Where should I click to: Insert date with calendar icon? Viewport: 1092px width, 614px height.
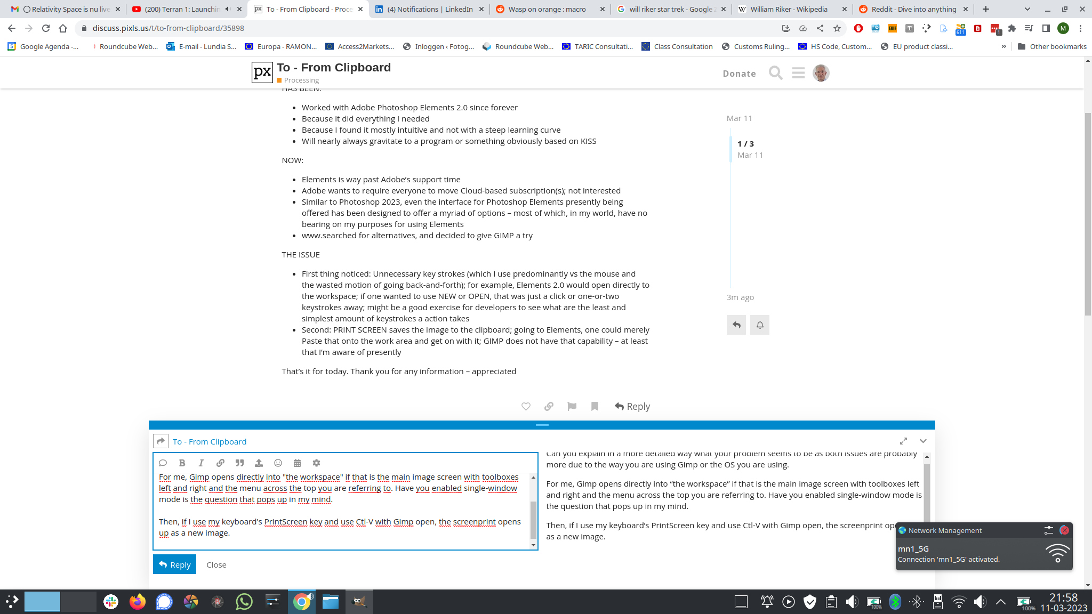click(x=297, y=463)
